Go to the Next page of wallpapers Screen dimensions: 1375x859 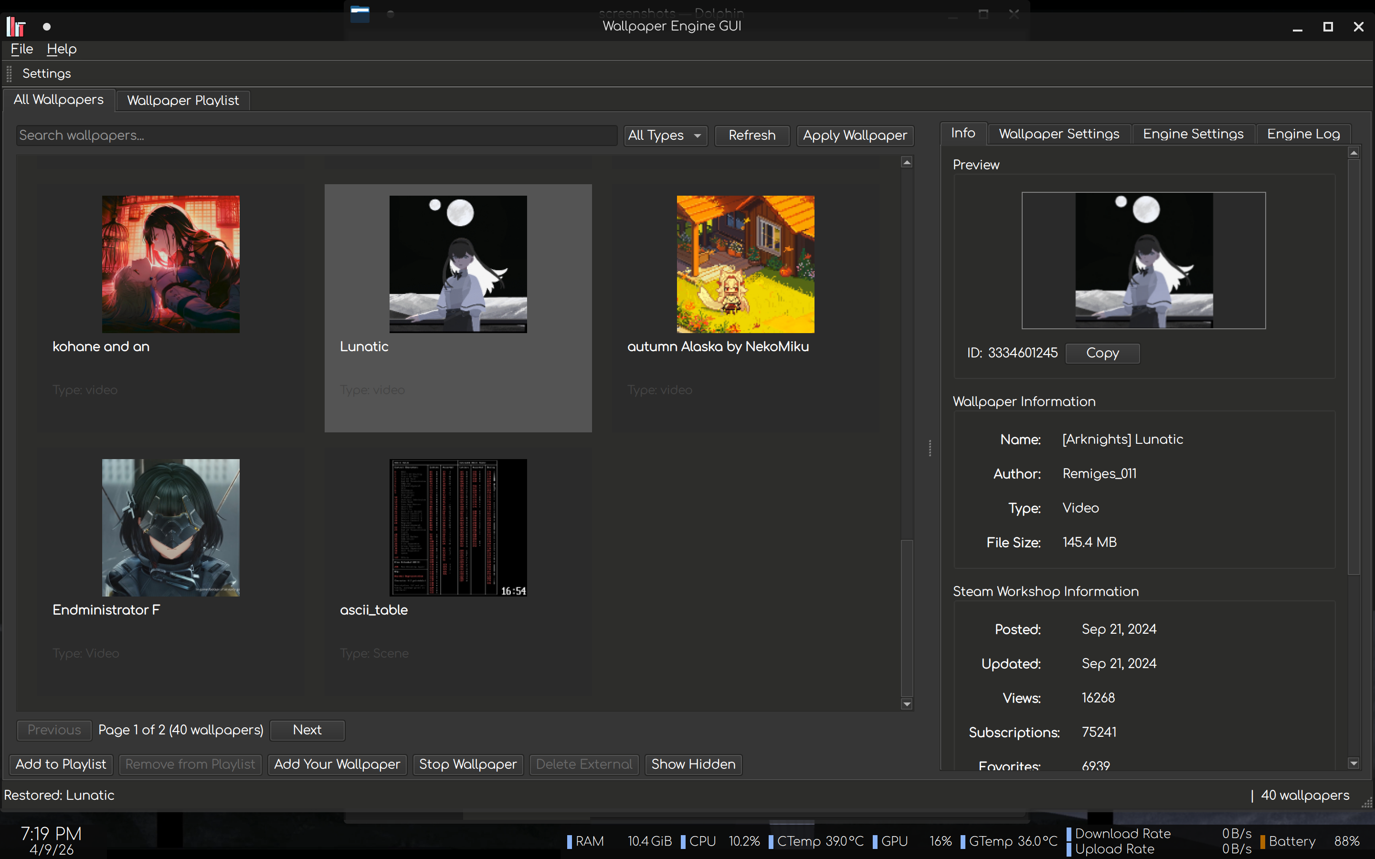click(307, 730)
